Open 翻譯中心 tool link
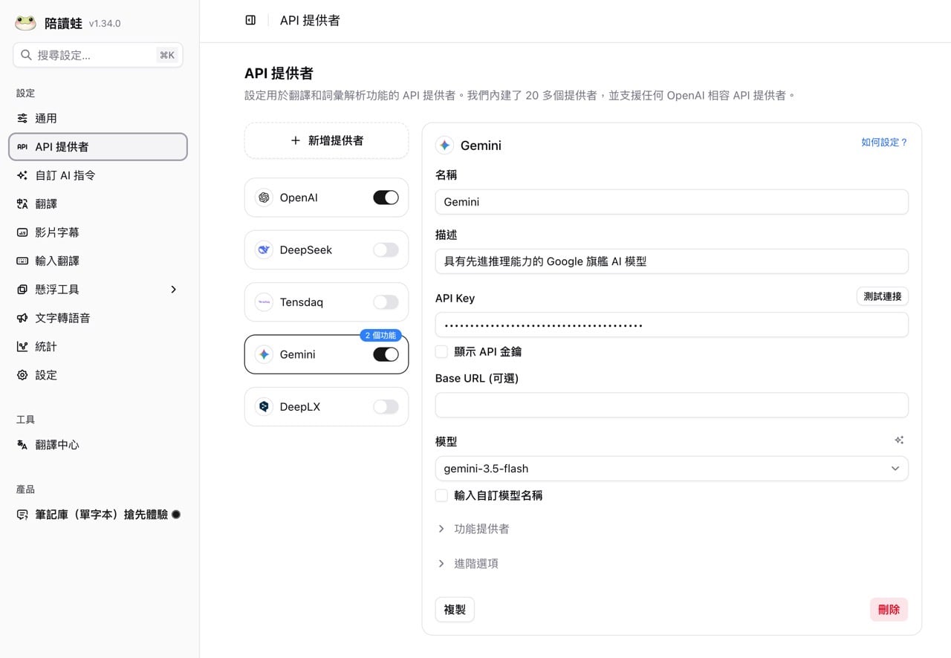This screenshot has height=658, width=951. coord(98,445)
